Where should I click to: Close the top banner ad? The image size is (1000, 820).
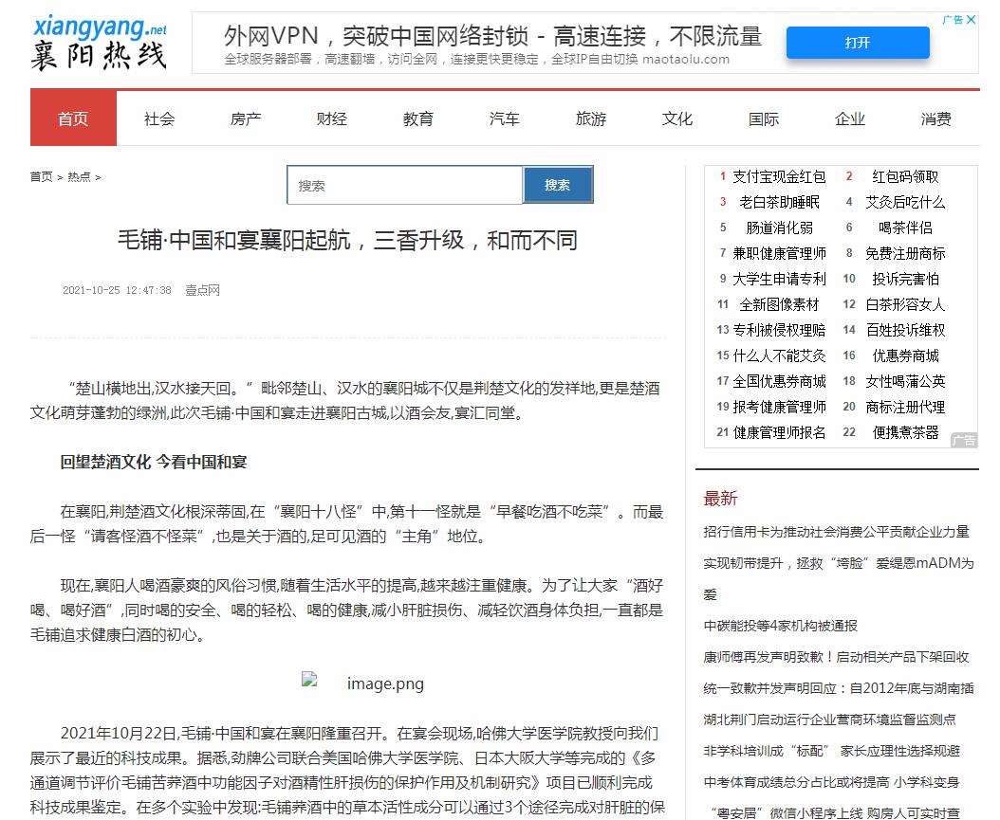971,20
